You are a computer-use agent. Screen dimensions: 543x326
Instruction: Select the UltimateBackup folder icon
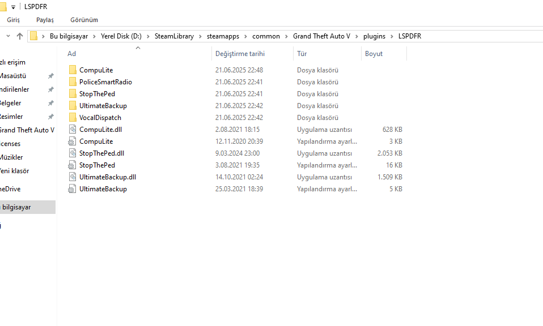click(x=73, y=105)
